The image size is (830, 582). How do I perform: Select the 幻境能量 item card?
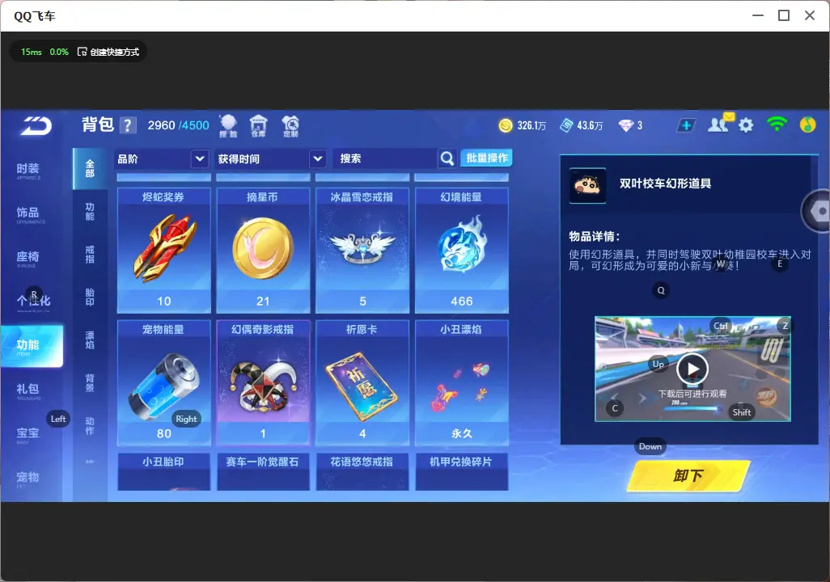tap(462, 251)
